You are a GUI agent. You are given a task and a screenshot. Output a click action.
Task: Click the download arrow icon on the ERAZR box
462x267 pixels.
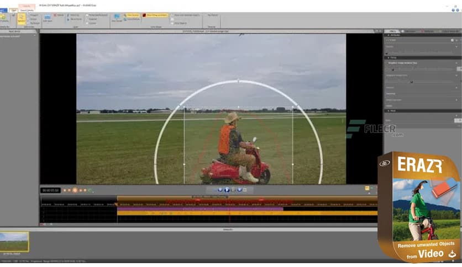(x=452, y=254)
